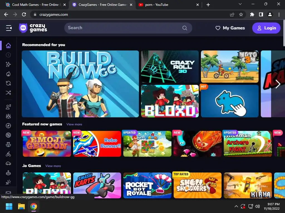Open Adventure compass sidebar icon

pyautogui.click(x=8, y=126)
